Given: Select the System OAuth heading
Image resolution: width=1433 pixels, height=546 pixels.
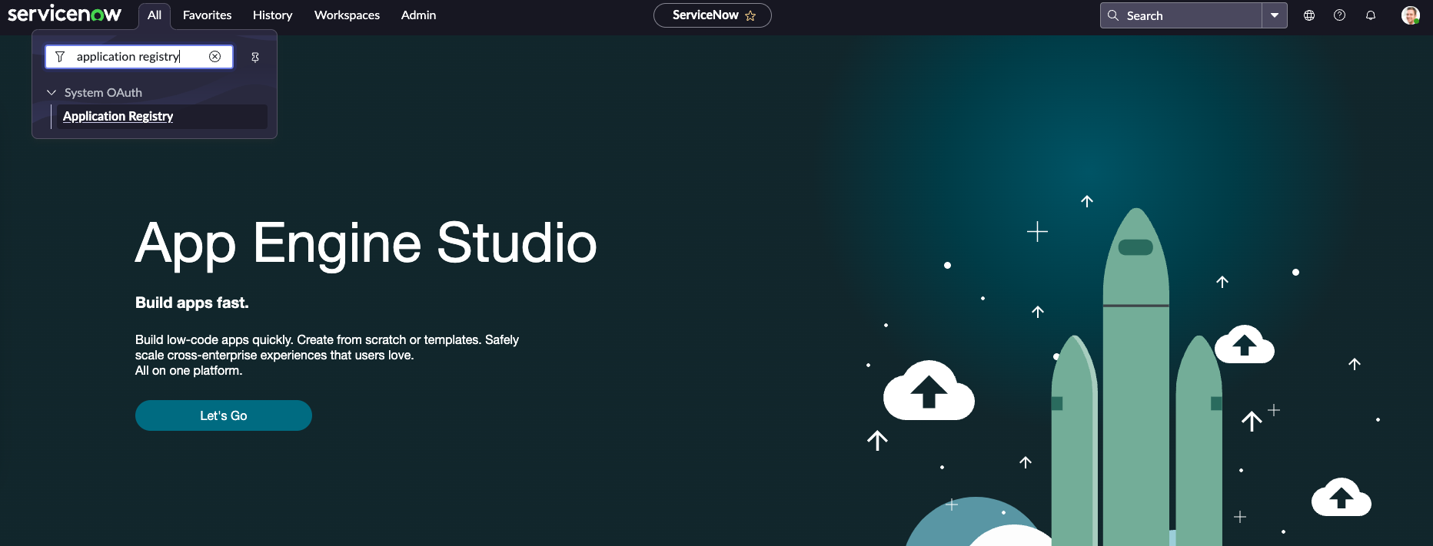Looking at the screenshot, I should 103,93.
